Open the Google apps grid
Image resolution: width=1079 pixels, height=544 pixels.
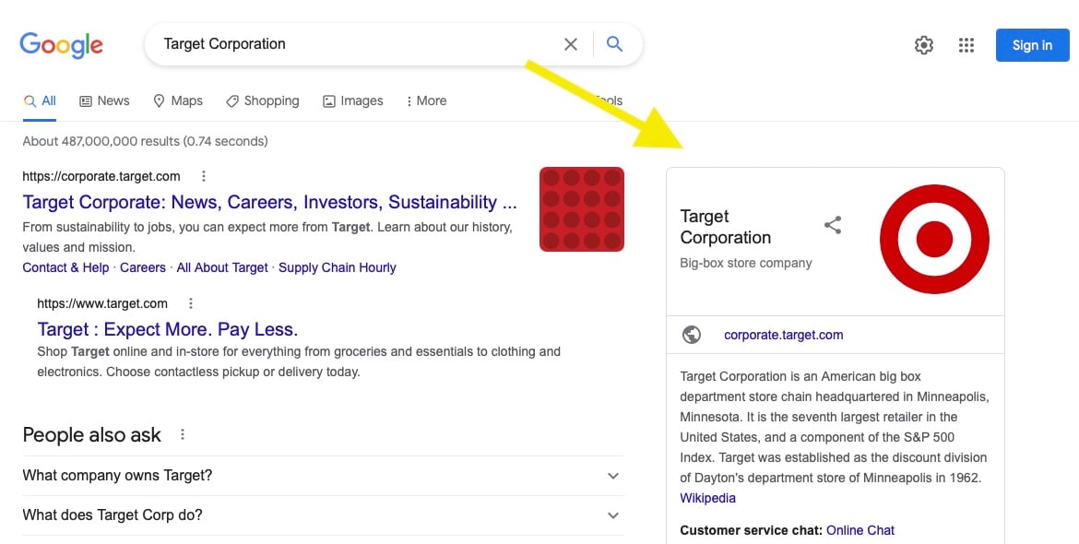[966, 45]
